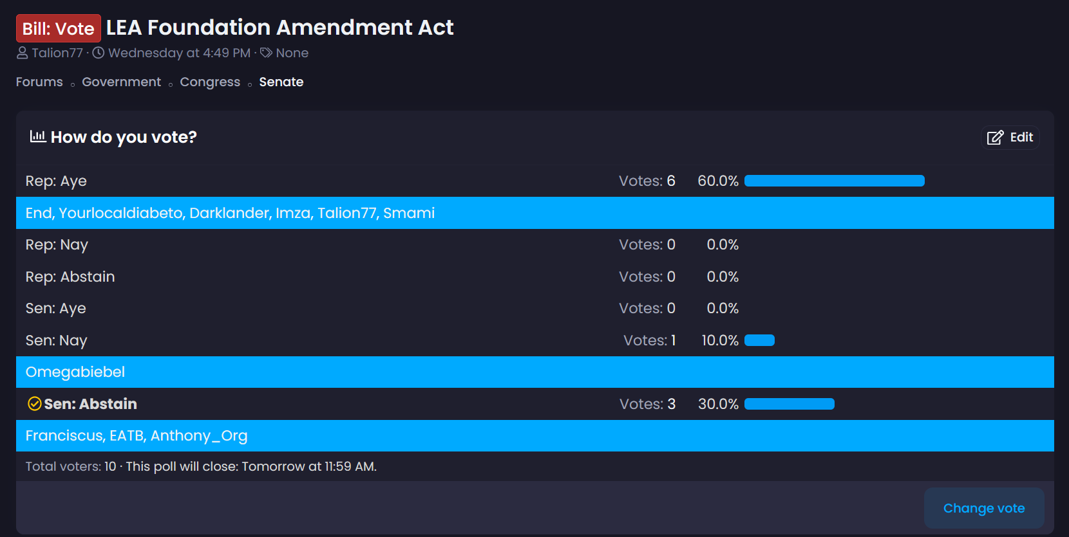
Task: Click the Rep: Aye 60% progress bar
Action: 834,181
